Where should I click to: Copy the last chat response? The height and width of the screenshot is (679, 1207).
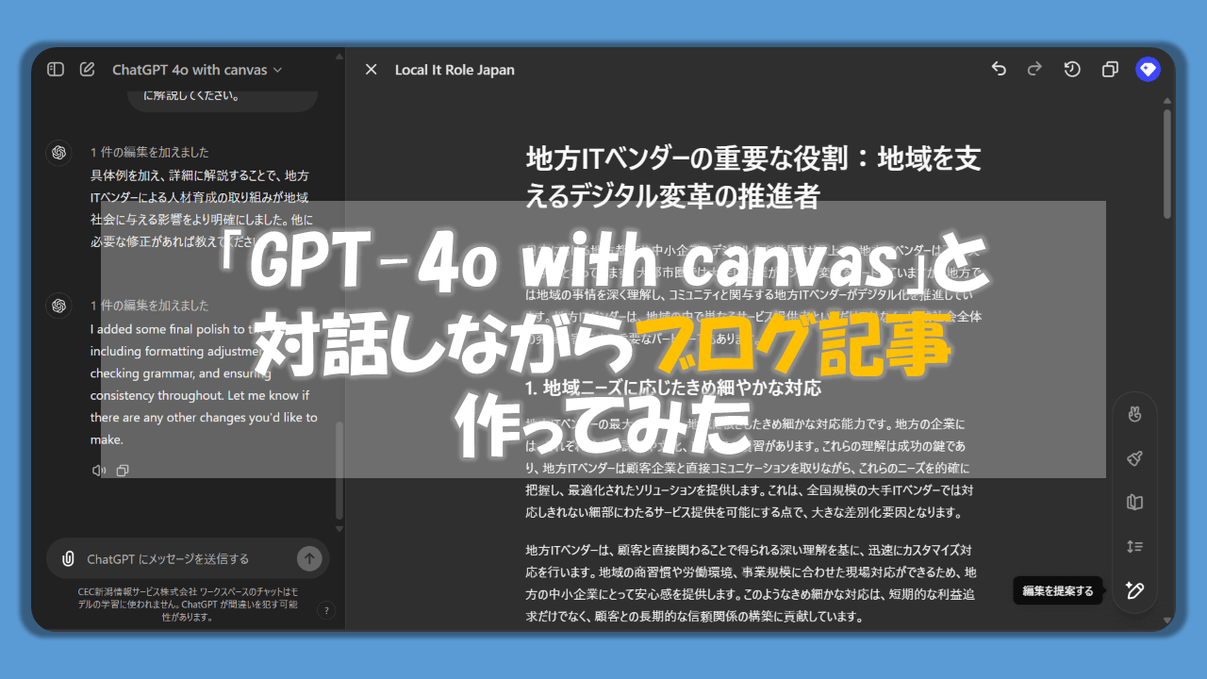pos(123,470)
